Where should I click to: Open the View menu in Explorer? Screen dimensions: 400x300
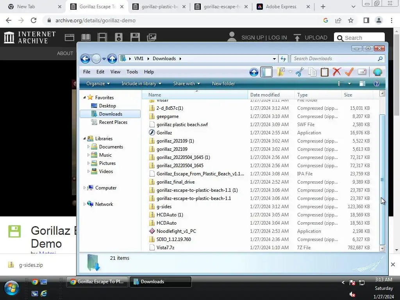[115, 72]
